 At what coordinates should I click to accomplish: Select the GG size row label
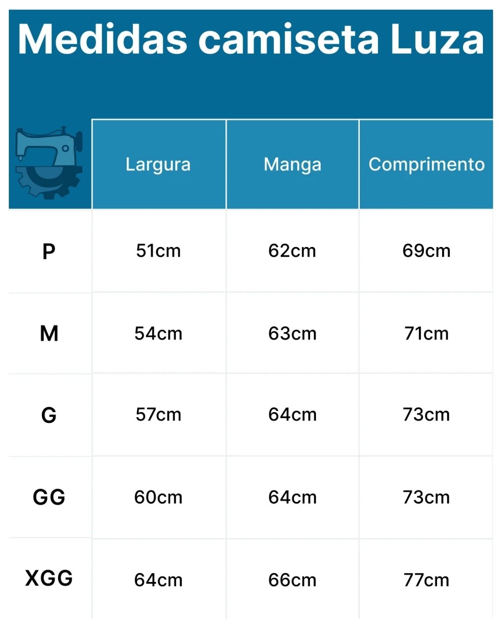tap(49, 497)
